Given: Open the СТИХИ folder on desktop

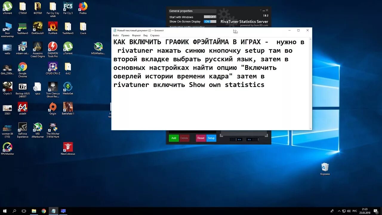Looking at the screenshot, I should 22,8.
